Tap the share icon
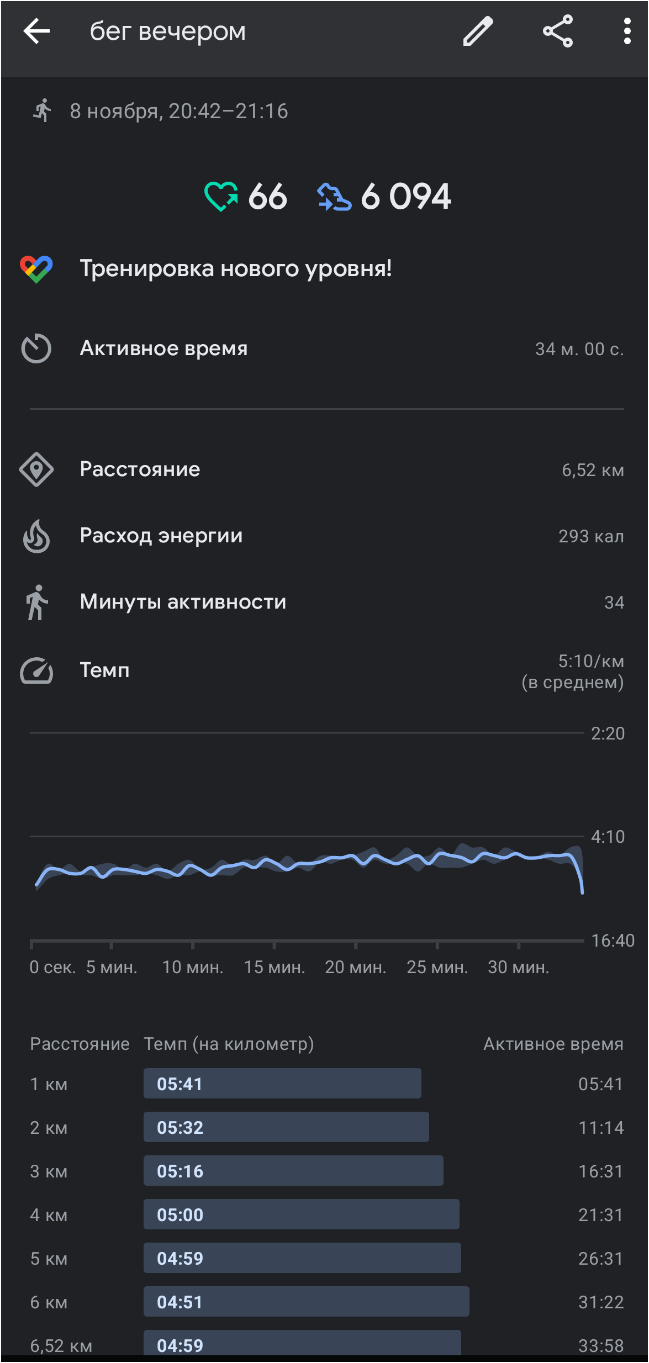 pos(558,31)
